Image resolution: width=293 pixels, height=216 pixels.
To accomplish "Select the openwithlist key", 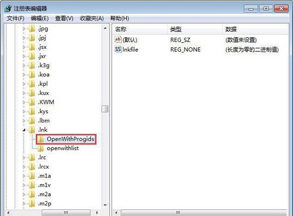I will coord(63,148).
